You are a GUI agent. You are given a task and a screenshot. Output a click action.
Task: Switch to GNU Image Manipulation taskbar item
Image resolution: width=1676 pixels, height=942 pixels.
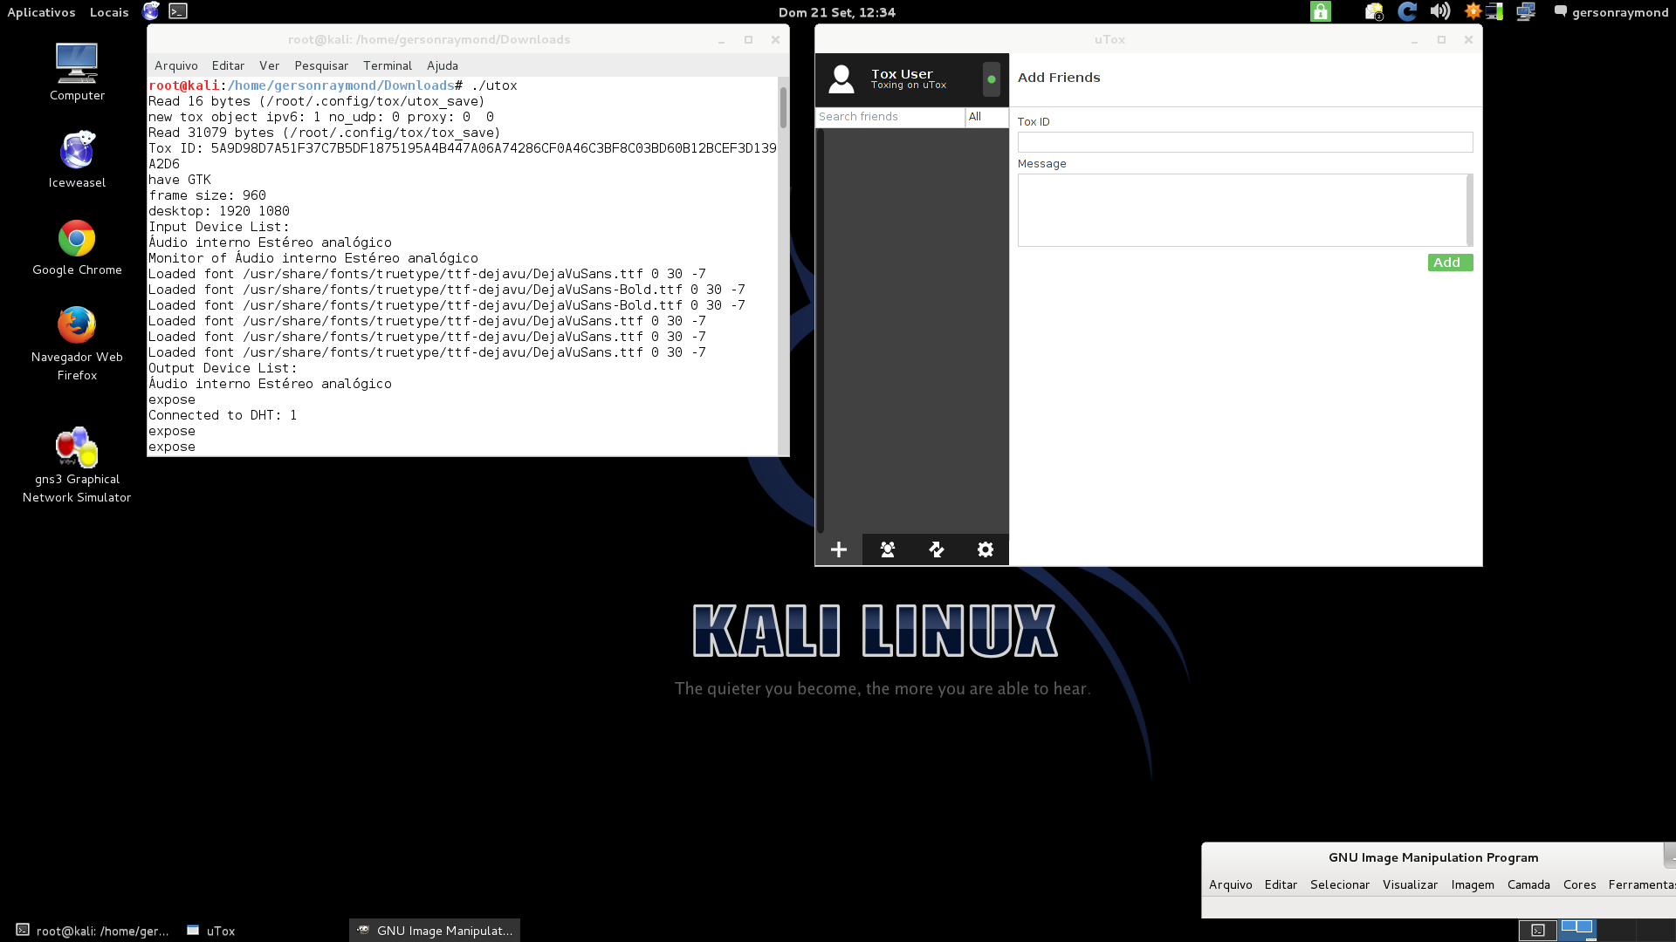click(435, 931)
